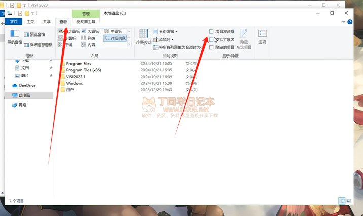The image size is (363, 216).
Task: Open the 排序方式 menu
Action: tap(144, 37)
